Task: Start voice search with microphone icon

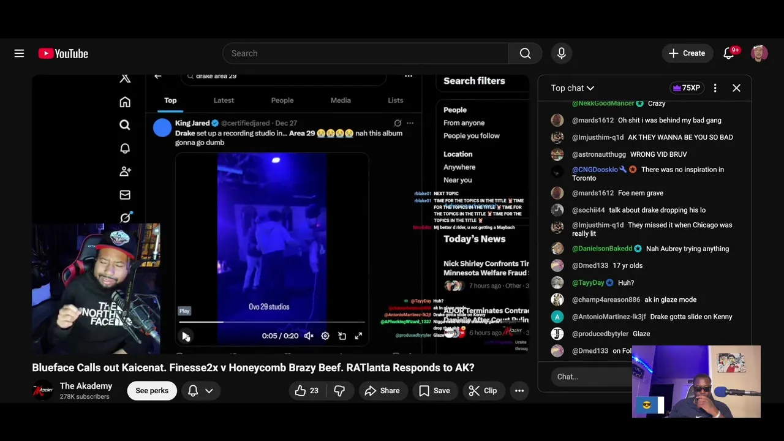Action: coord(561,53)
